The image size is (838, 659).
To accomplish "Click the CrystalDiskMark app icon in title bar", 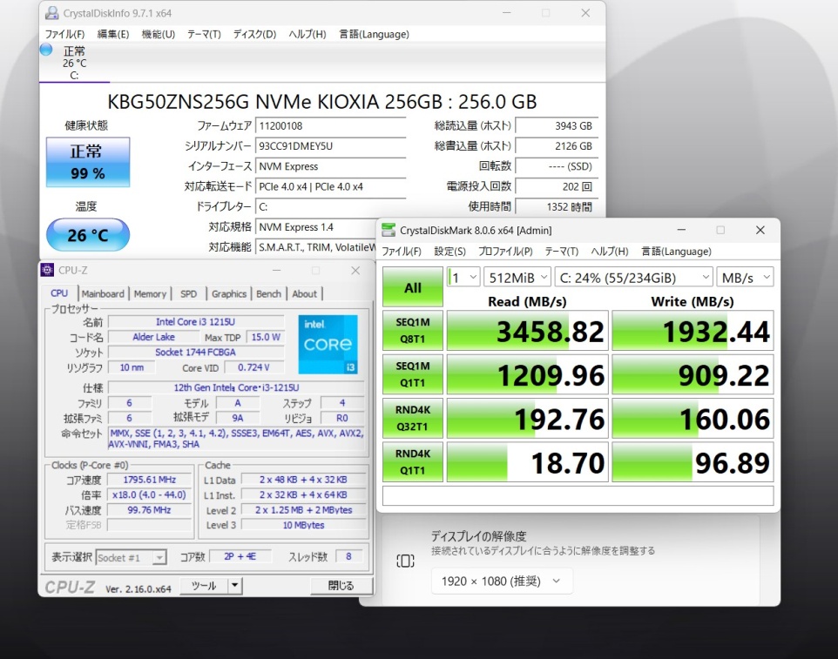I will coord(389,230).
